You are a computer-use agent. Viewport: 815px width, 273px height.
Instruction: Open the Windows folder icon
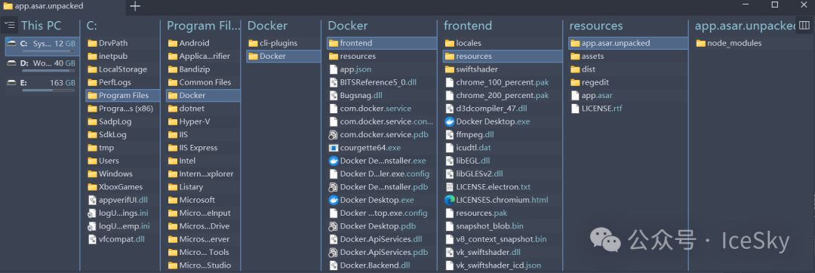(x=93, y=174)
